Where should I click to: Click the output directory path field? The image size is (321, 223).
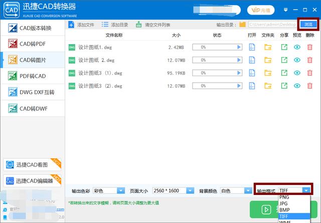272,25
